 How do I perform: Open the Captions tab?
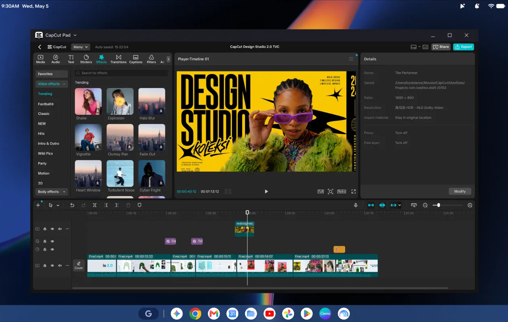tap(136, 59)
